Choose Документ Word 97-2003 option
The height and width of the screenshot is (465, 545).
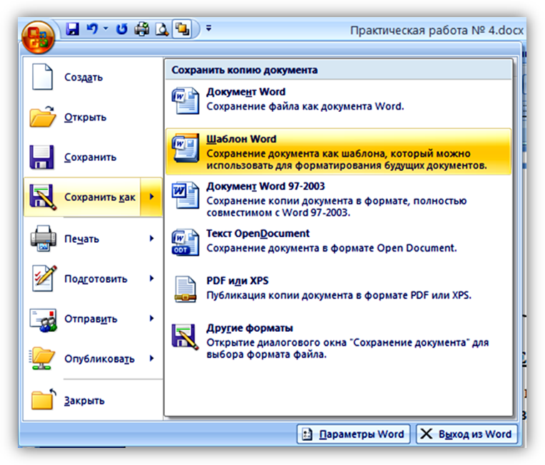[339, 199]
